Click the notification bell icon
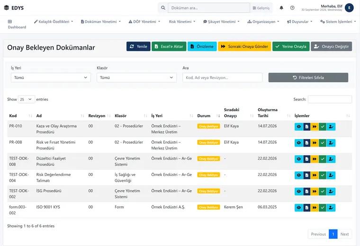Image resolution: width=360 pixels, height=246 pixels. click(x=281, y=8)
